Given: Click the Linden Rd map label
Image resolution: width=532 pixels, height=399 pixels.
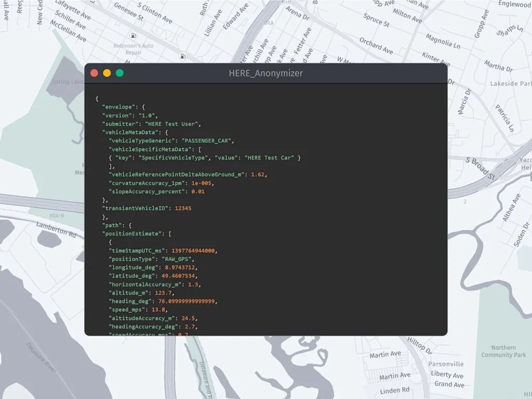Looking at the screenshot, I should pos(395,391).
